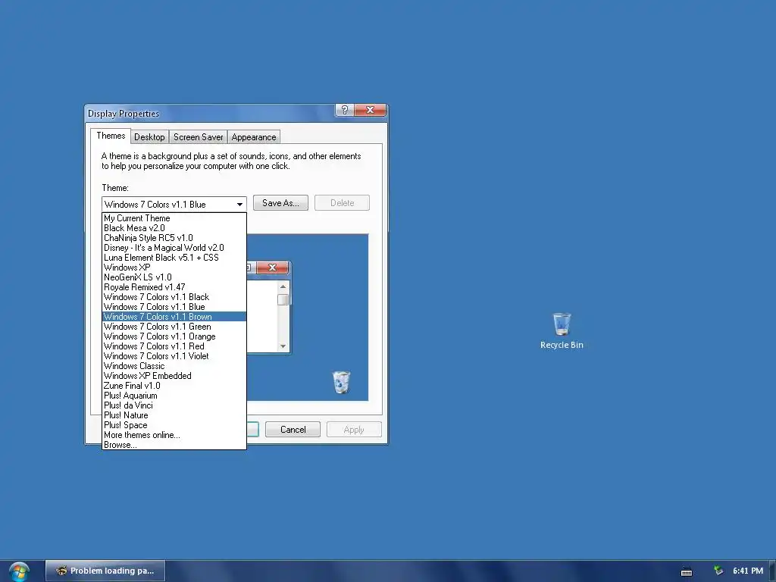The image size is (776, 582).
Task: Switch to the Screen Saver tab
Action: pos(198,137)
